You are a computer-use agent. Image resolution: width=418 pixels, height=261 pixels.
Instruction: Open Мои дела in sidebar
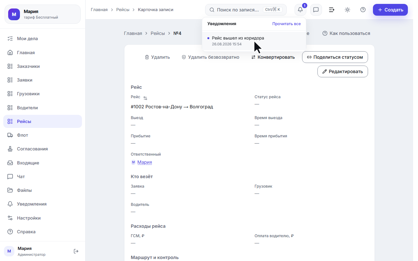42,38
